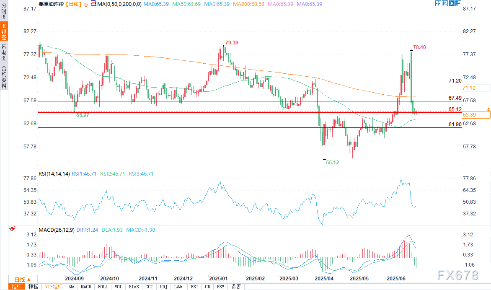Switch to 分时图 view in left sidebar
This screenshot has height=290, width=491.
pos(4,11)
